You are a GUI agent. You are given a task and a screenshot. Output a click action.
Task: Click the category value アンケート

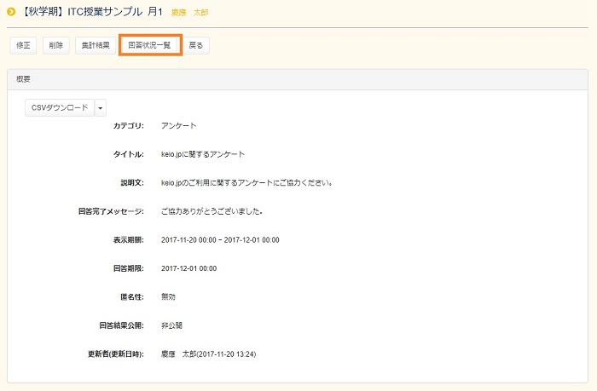(178, 126)
